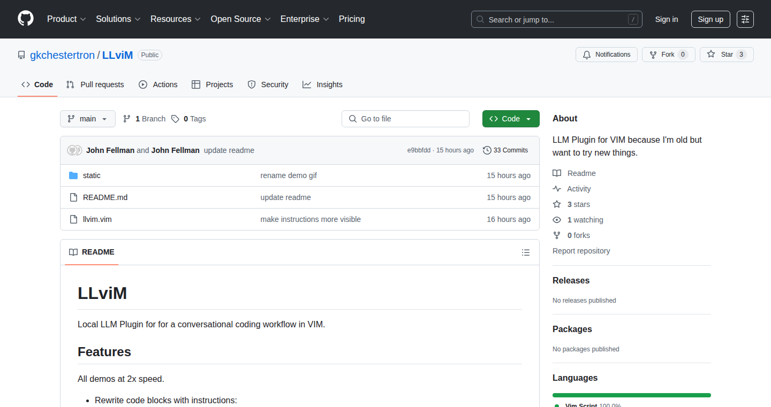Image resolution: width=771 pixels, height=407 pixels.
Task: Open the Actions tab
Action: pyautogui.click(x=158, y=85)
